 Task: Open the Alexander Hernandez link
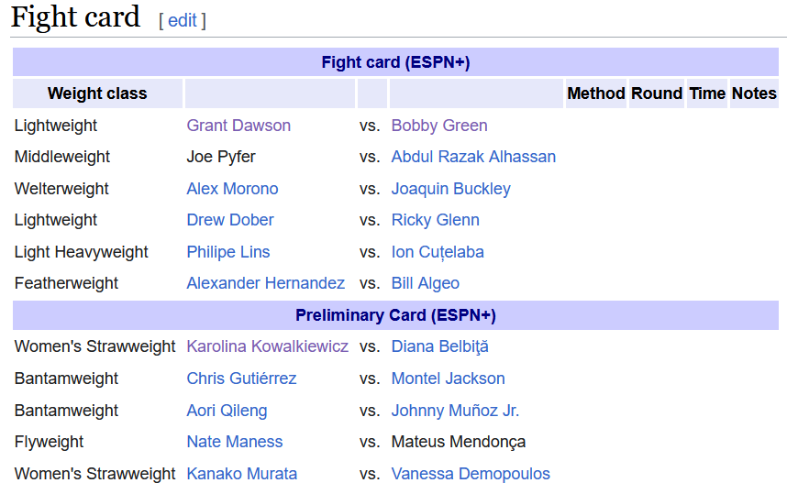[x=265, y=283]
